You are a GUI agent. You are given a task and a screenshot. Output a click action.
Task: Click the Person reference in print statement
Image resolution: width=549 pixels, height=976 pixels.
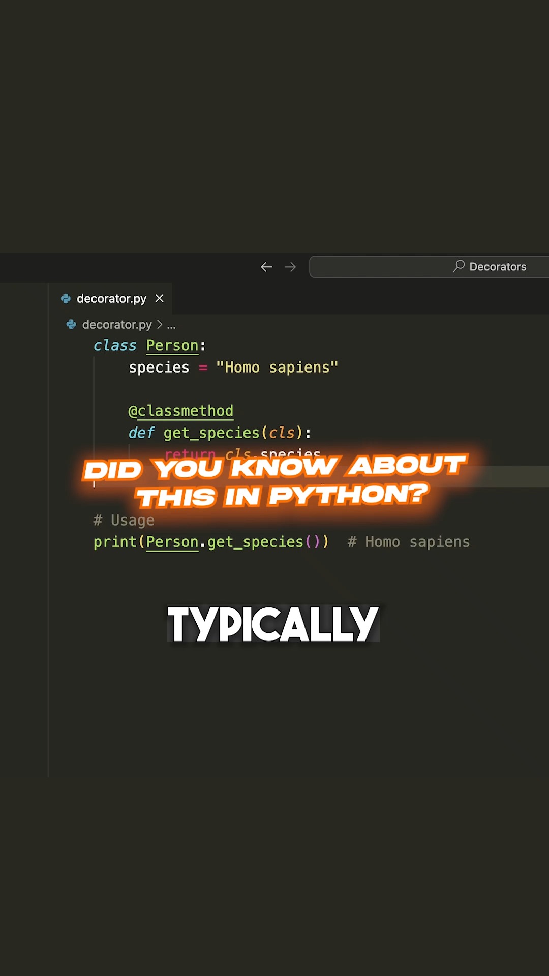(172, 542)
